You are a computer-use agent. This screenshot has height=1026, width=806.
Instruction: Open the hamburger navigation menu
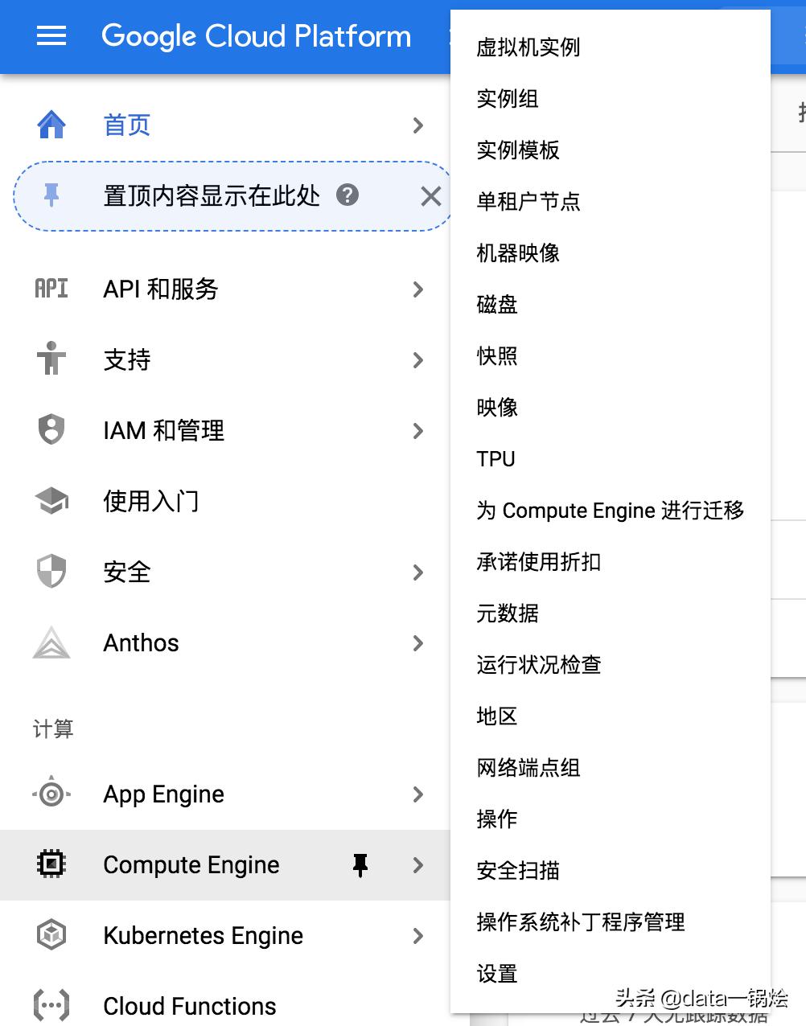51,36
